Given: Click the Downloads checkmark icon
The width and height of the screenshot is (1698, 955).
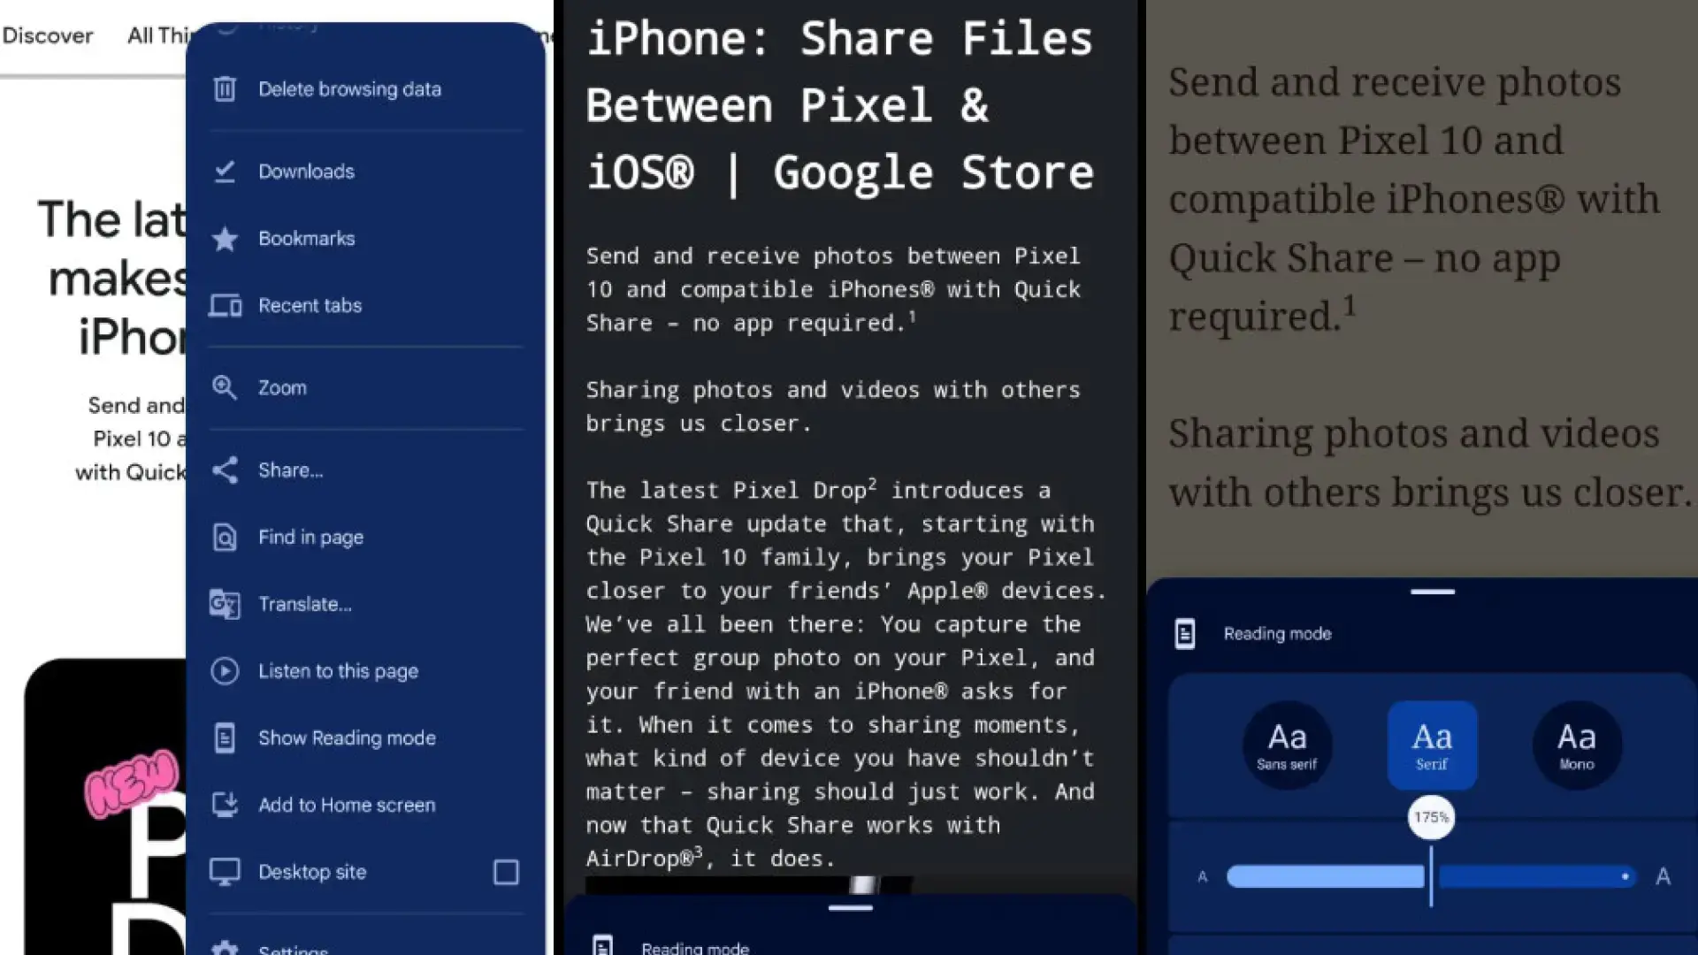Looking at the screenshot, I should pos(225,172).
